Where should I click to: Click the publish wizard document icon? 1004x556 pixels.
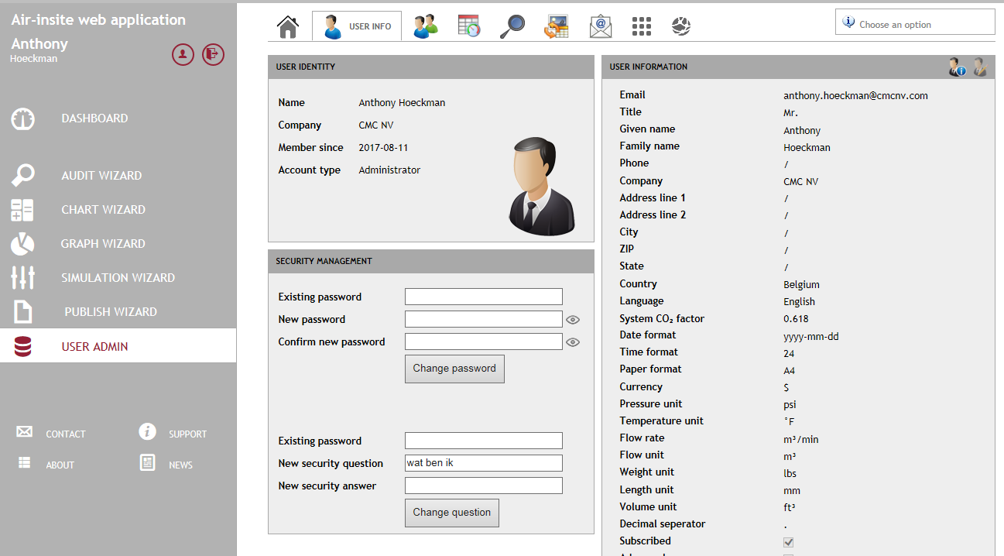click(x=23, y=312)
